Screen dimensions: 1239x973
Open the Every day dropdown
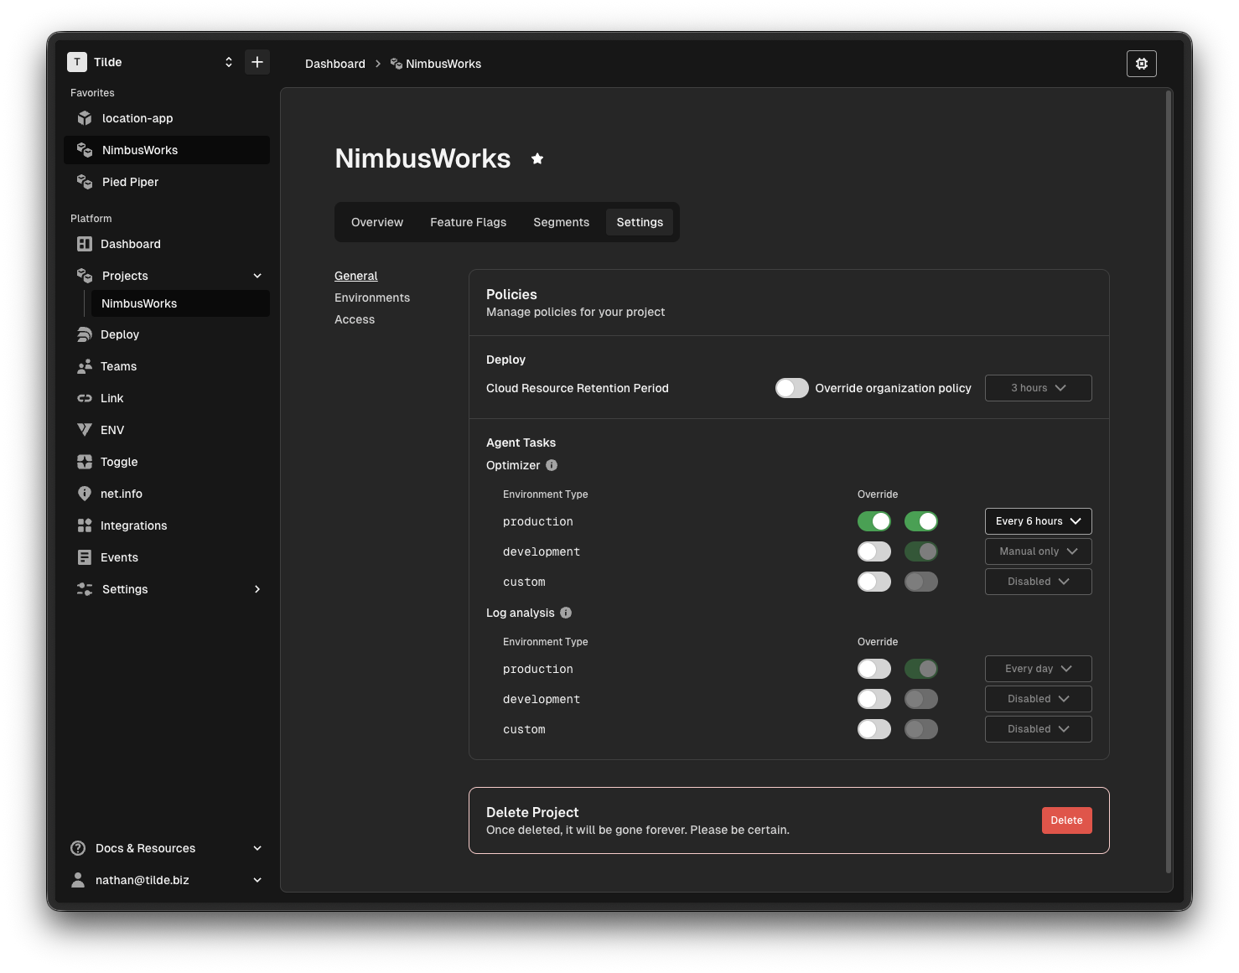(1039, 669)
